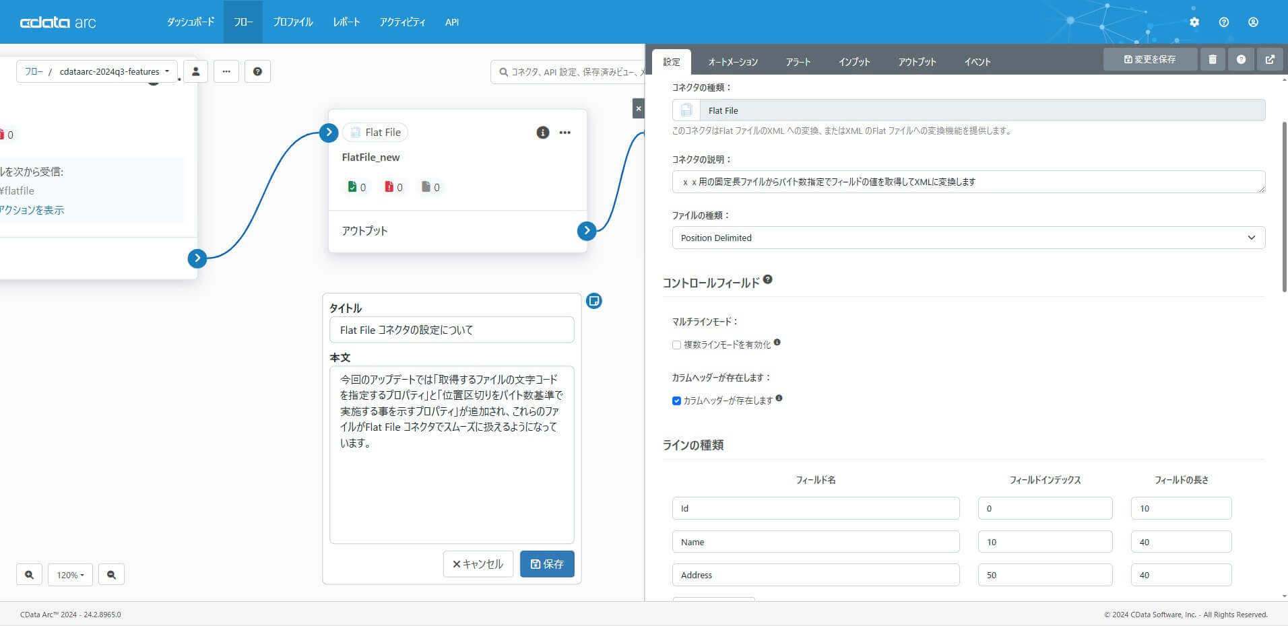Screen dimensions: 1288x626
Task: Open the ダッシュボード menu
Action: pyautogui.click(x=191, y=22)
